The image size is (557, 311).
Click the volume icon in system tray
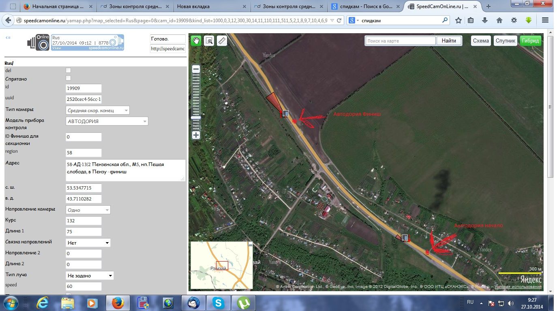[x=510, y=303]
